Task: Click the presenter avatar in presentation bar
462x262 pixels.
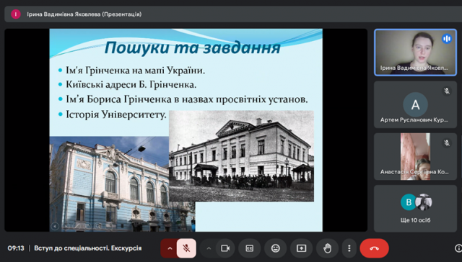Action: pos(16,14)
